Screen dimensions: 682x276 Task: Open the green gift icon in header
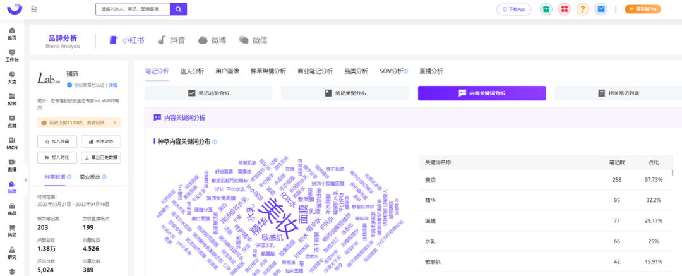click(x=546, y=9)
